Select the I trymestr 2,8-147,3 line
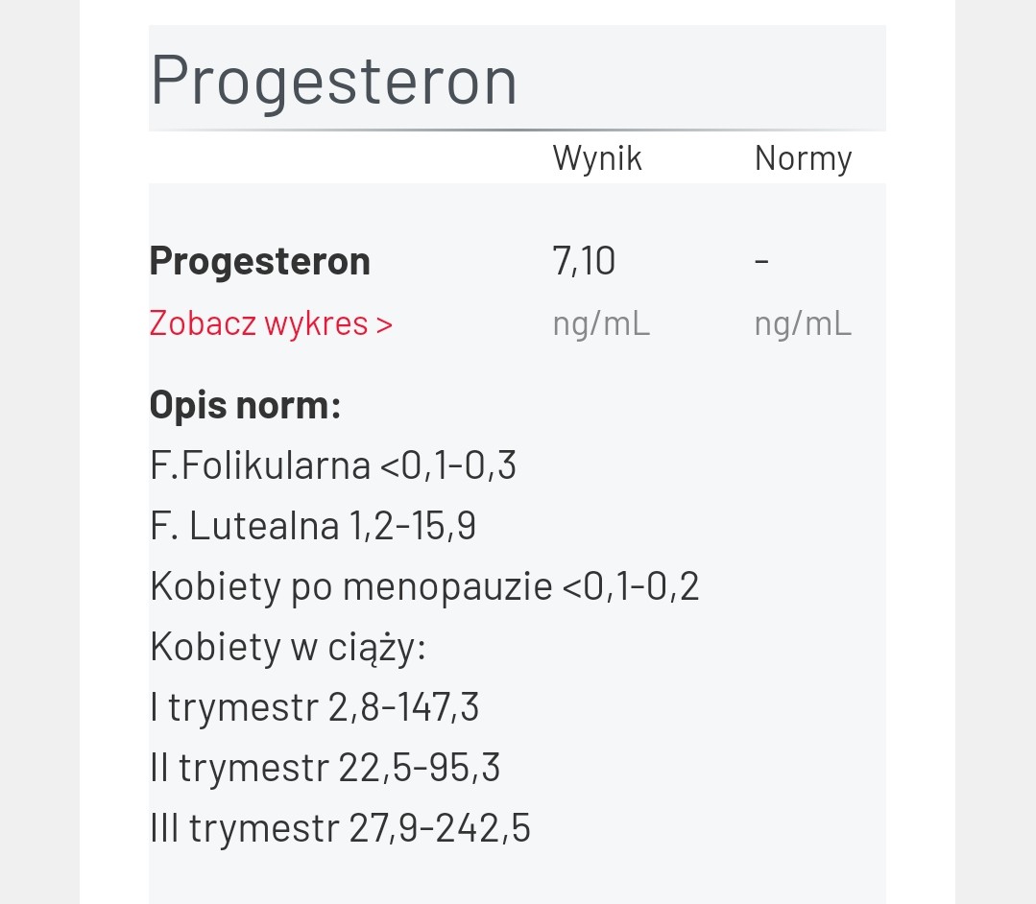 pyautogui.click(x=314, y=707)
